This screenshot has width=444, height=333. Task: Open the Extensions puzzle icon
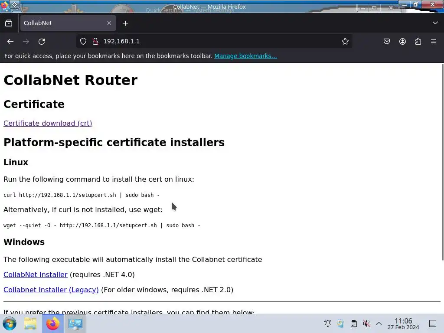pos(418,41)
